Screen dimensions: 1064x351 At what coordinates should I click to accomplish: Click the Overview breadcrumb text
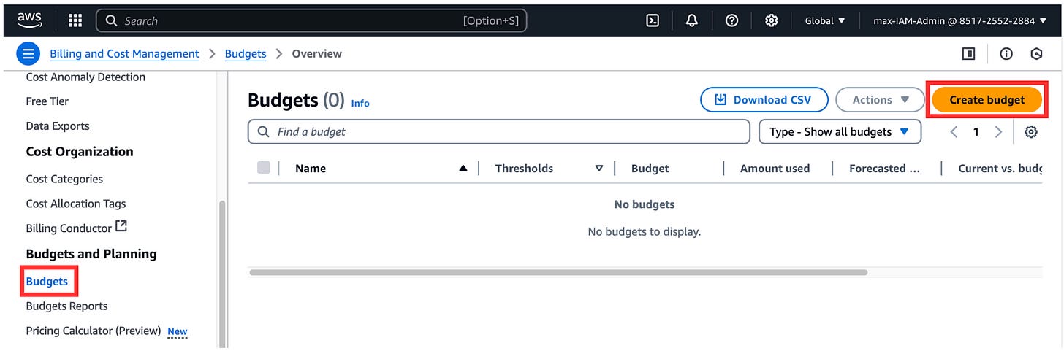[x=317, y=54]
